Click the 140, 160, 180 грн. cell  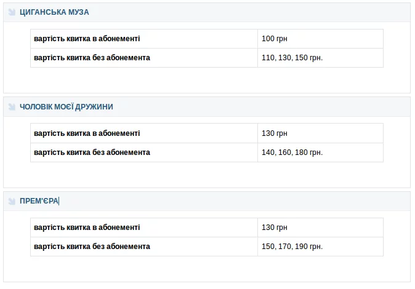292,152
